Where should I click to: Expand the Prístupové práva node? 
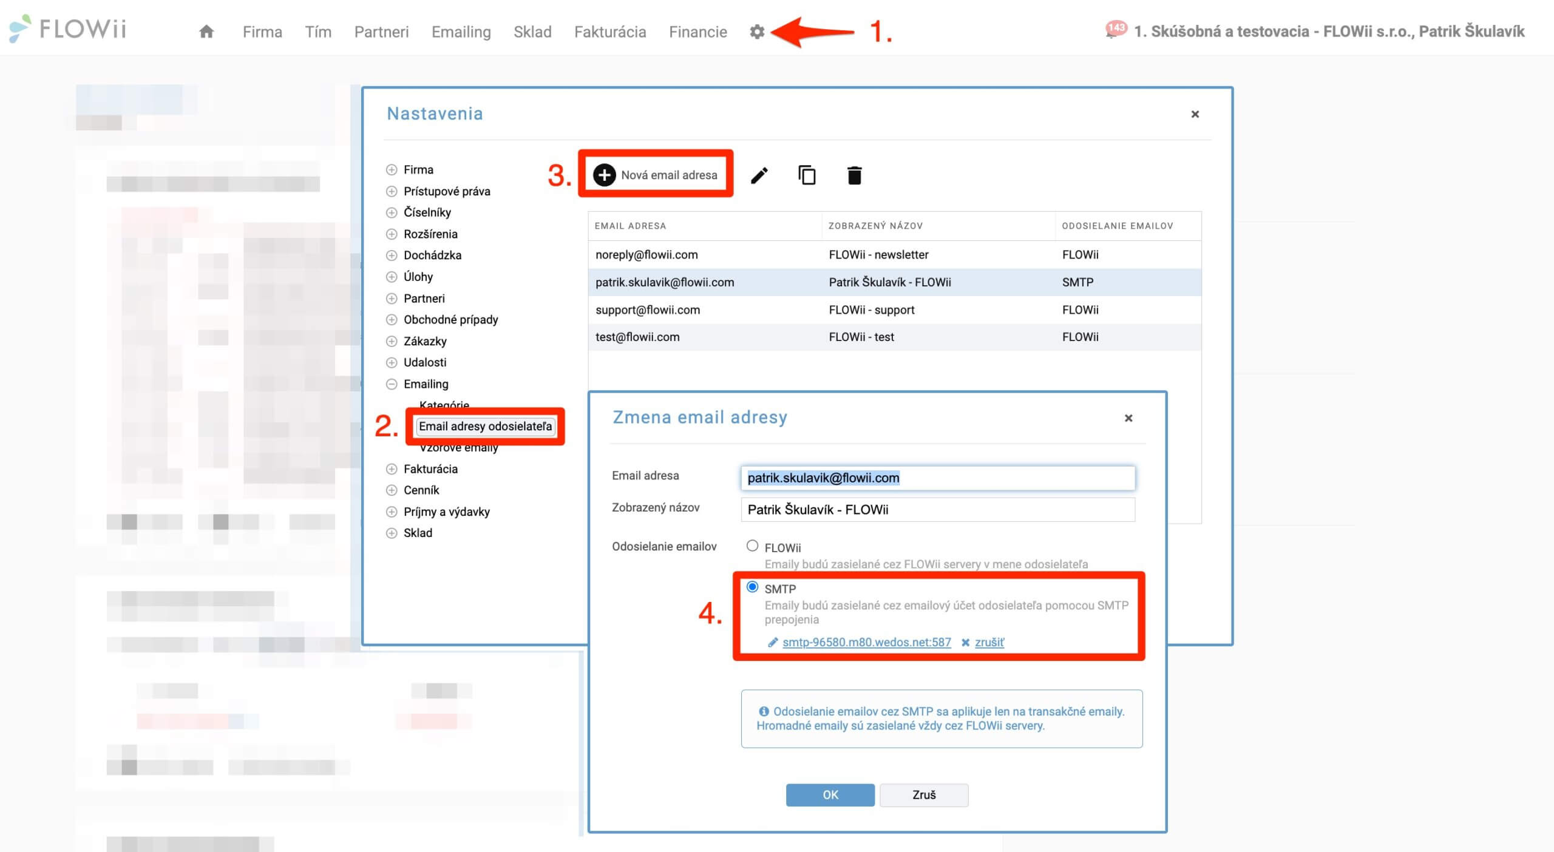click(392, 191)
